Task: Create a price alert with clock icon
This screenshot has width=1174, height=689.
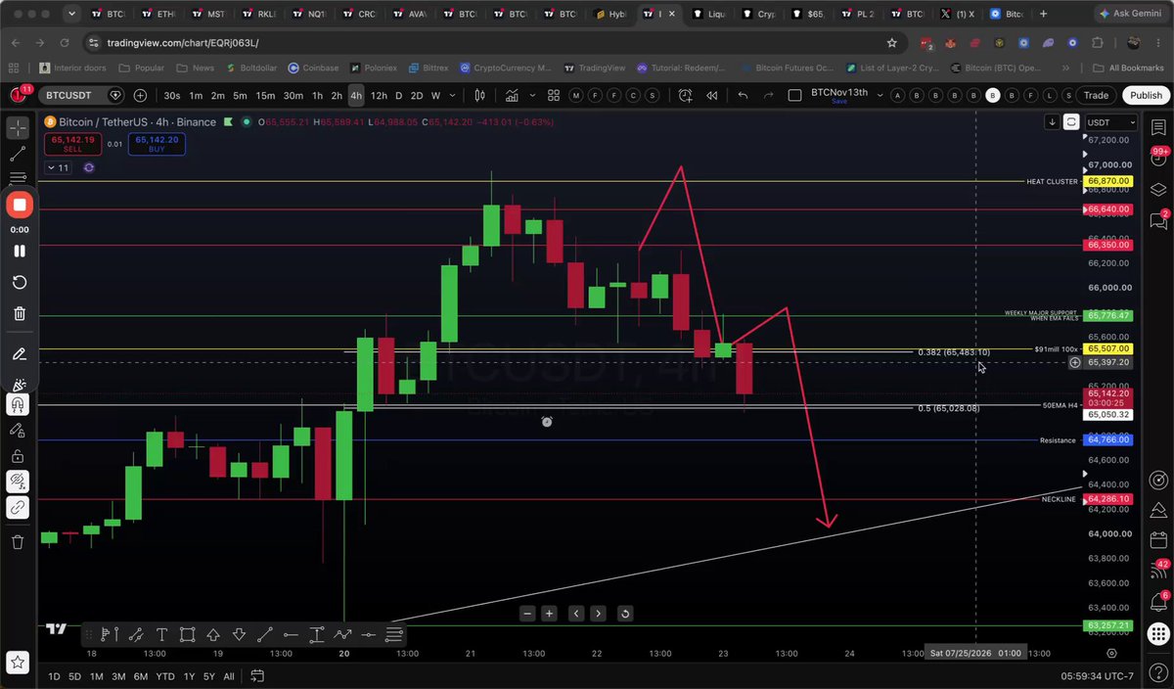Action: tap(685, 95)
